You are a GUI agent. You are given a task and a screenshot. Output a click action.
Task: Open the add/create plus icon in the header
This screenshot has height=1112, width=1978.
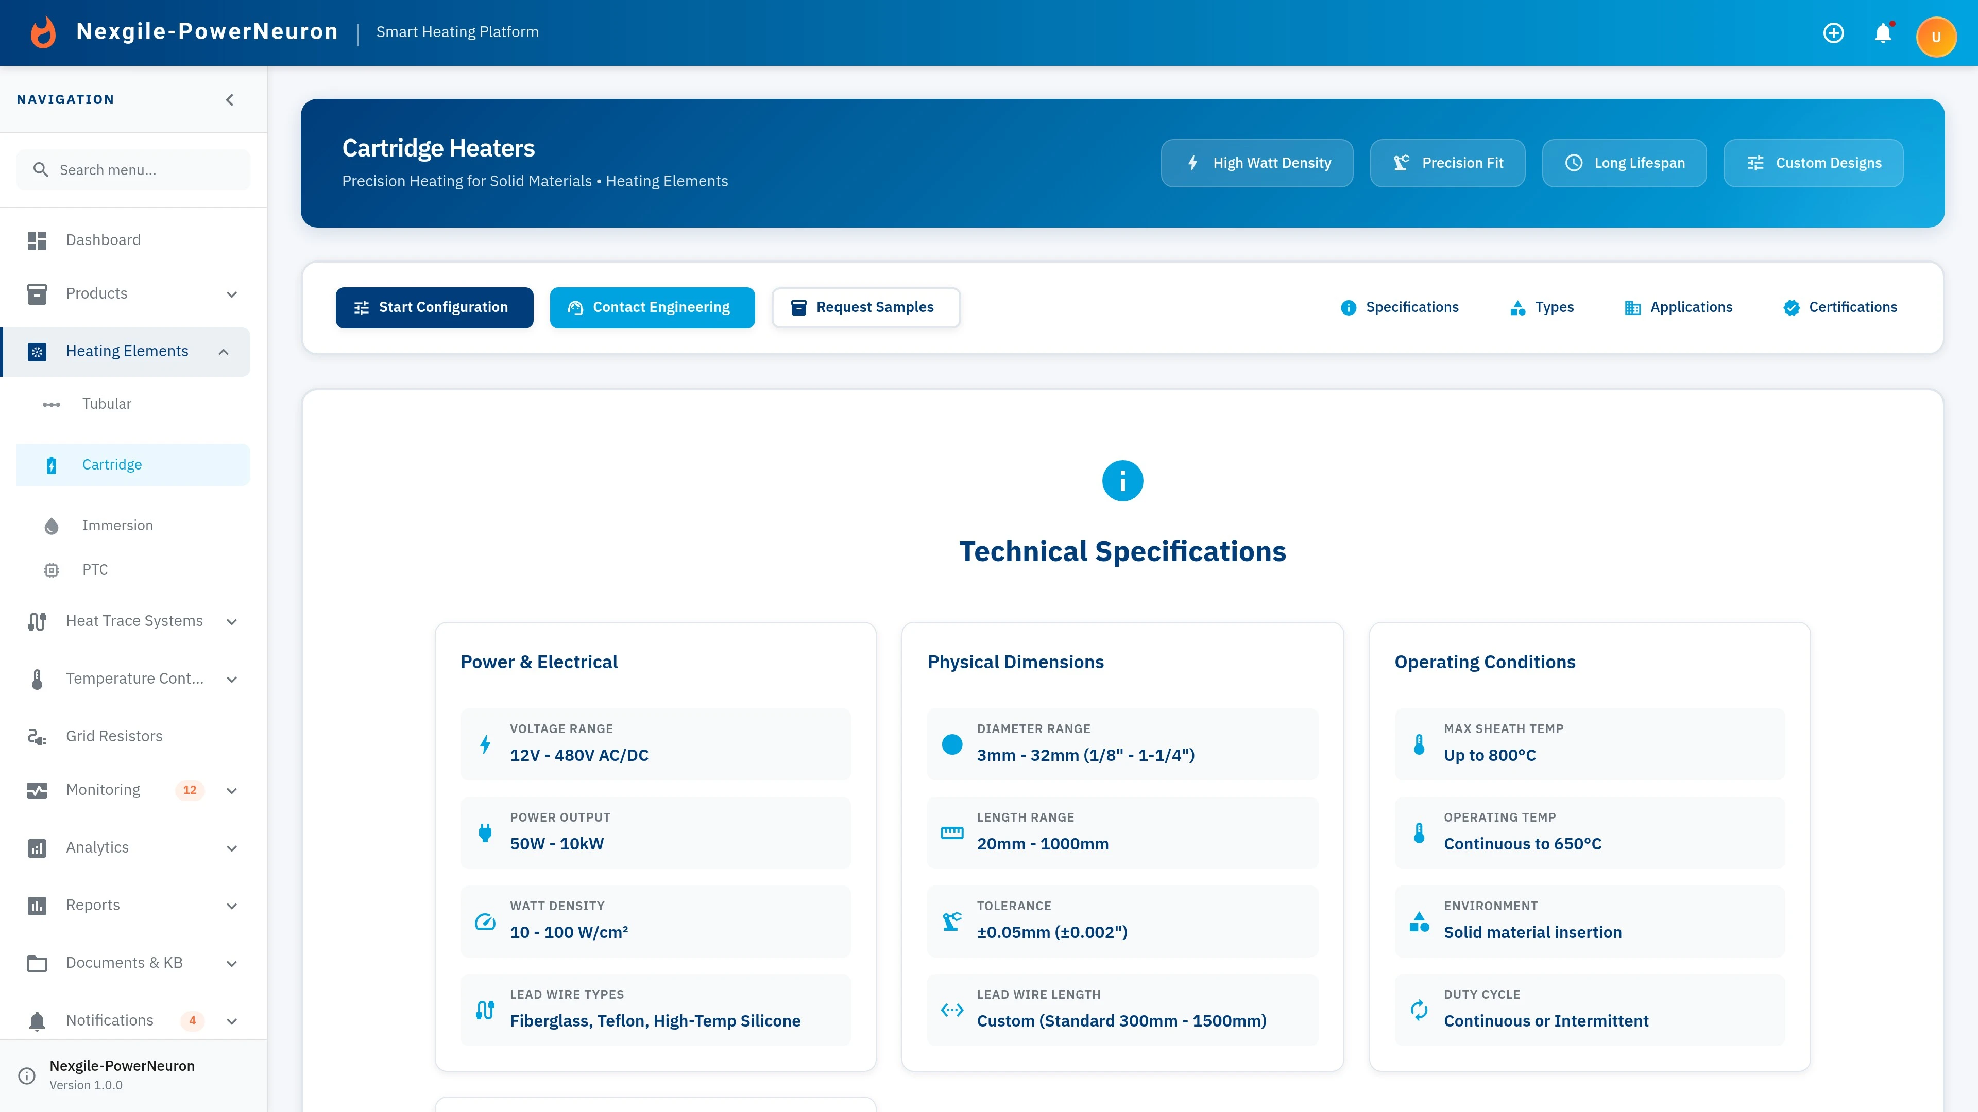click(1833, 33)
